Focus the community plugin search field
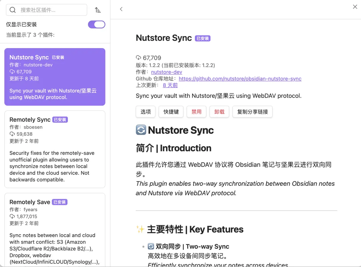The height and width of the screenshot is (267, 361). (x=46, y=10)
